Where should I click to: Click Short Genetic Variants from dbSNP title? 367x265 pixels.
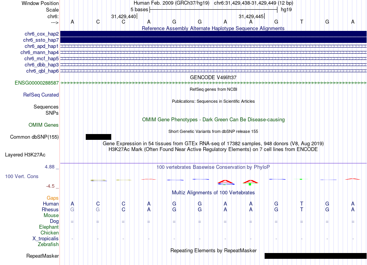pyautogui.click(x=213, y=131)
